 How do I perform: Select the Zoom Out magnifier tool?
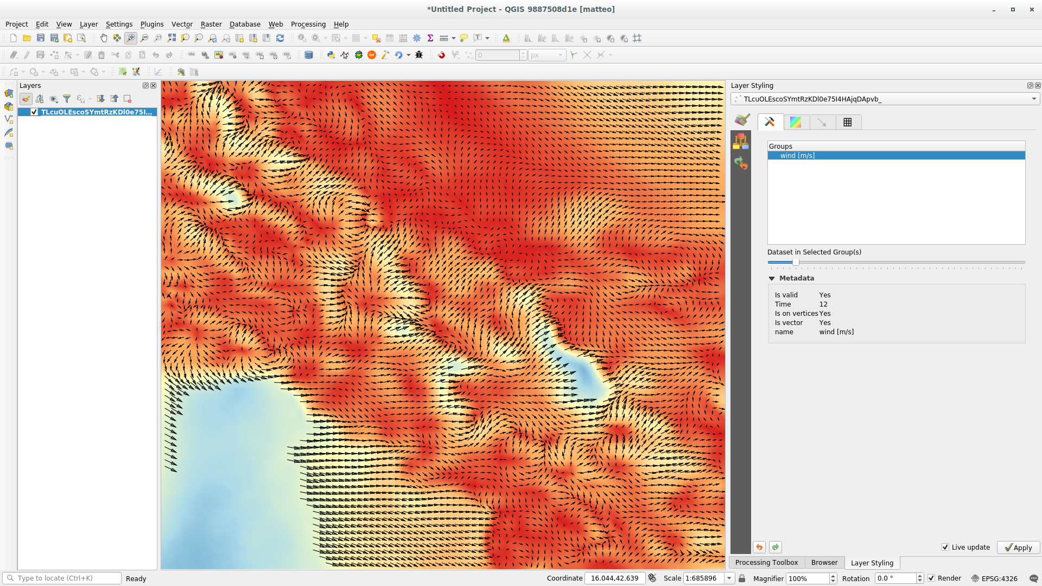click(144, 38)
